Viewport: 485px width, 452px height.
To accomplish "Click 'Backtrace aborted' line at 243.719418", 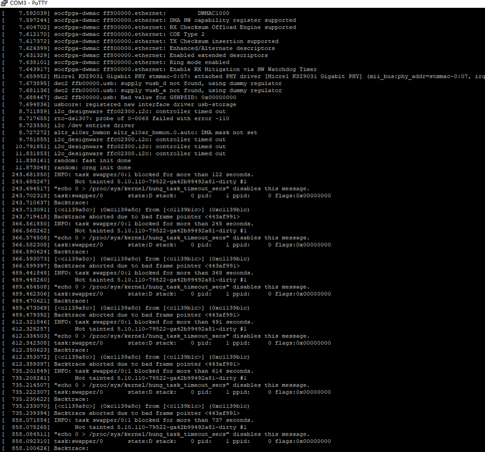I will click(x=121, y=217).
